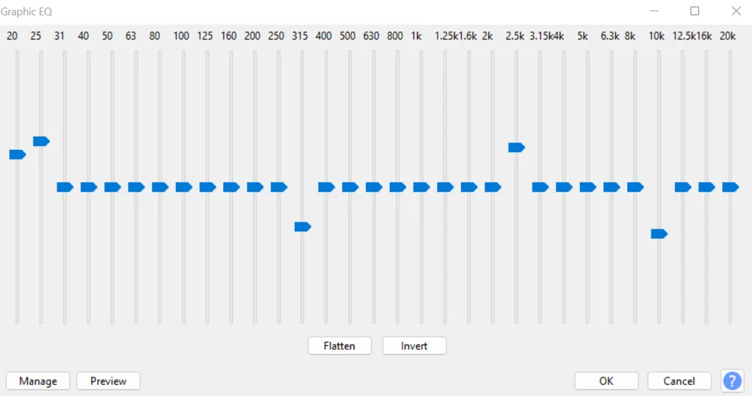The image size is (752, 396).
Task: Cancel the Graphic EQ dialog
Action: point(679,381)
